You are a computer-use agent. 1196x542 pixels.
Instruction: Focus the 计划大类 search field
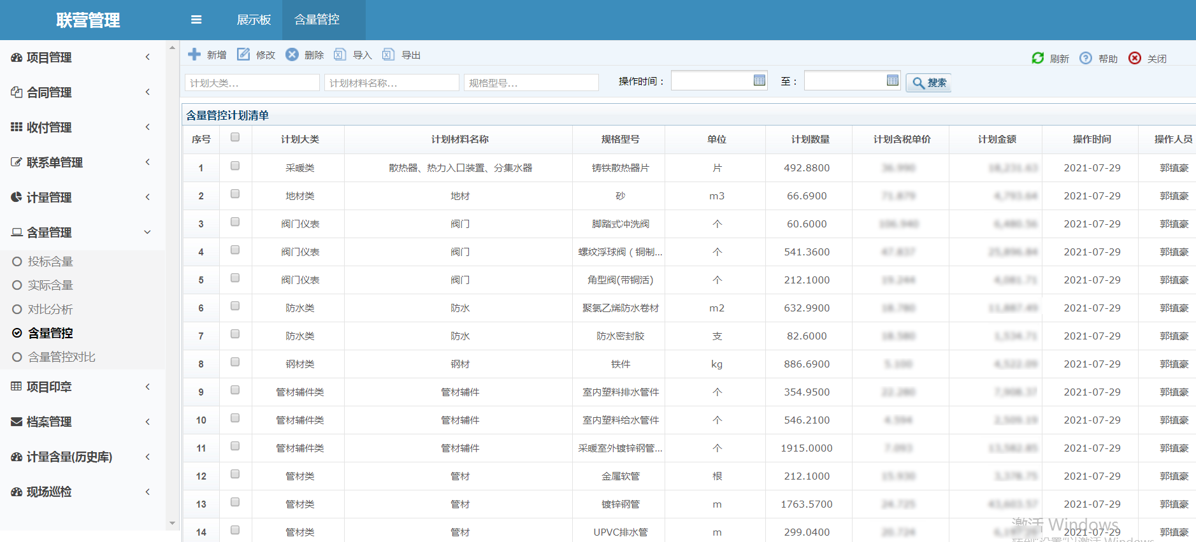[252, 83]
